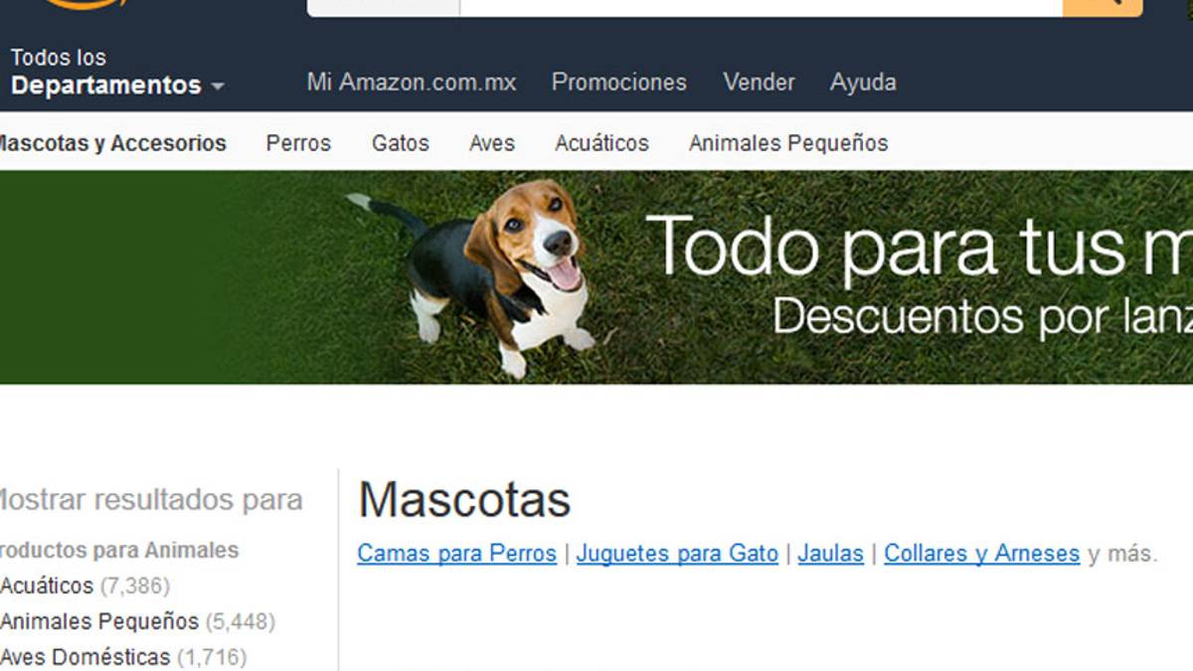Viewport: 1193px width, 671px height.
Task: Go to Promociones in the top navigation
Action: point(618,83)
